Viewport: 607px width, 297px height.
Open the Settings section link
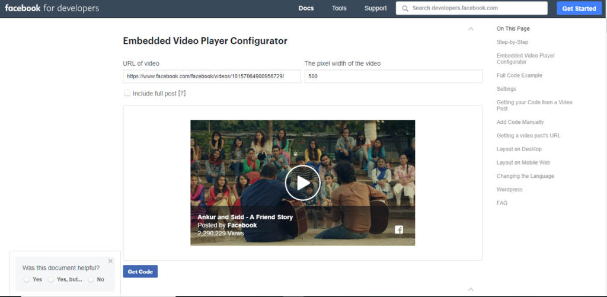[506, 89]
